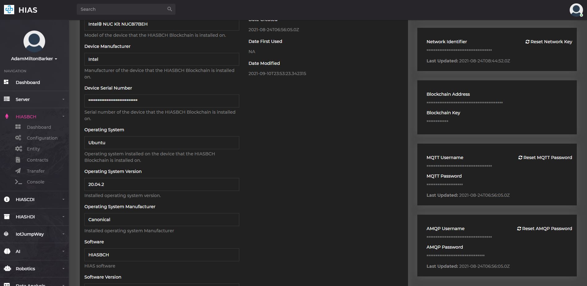Open the HIASHDI nav item
The height and width of the screenshot is (286, 587).
pos(25,217)
